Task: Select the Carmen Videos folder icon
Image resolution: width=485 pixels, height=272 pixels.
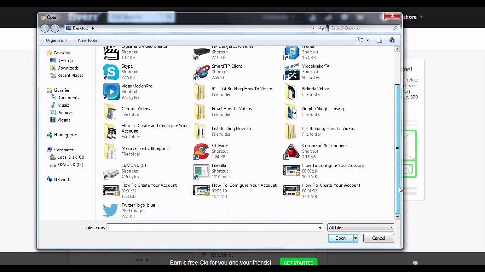Action: tap(111, 111)
